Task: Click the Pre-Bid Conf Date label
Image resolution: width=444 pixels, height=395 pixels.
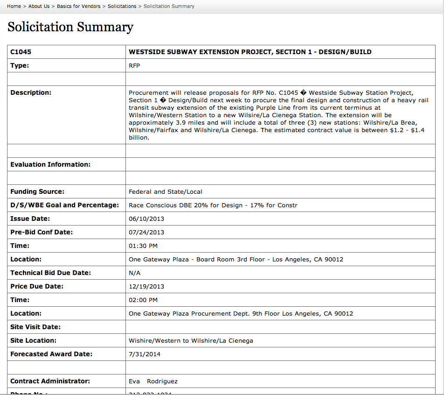Action: (42, 232)
